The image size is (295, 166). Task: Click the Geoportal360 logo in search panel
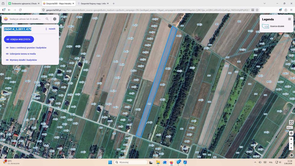[x=6, y=19]
